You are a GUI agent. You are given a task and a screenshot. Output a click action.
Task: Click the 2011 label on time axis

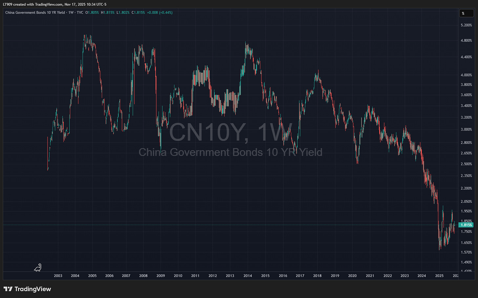tap(195, 276)
